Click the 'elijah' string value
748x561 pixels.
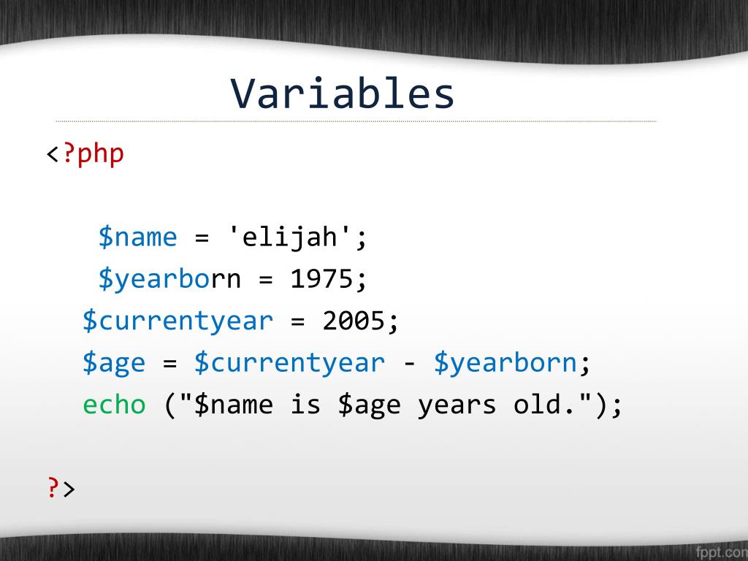(291, 237)
